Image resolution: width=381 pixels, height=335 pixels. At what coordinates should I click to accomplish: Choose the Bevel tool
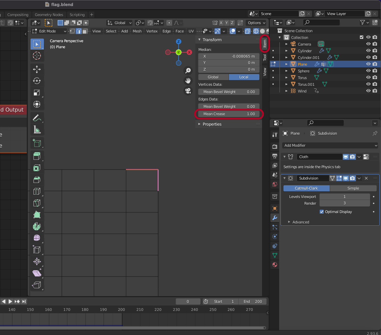pos(37,180)
